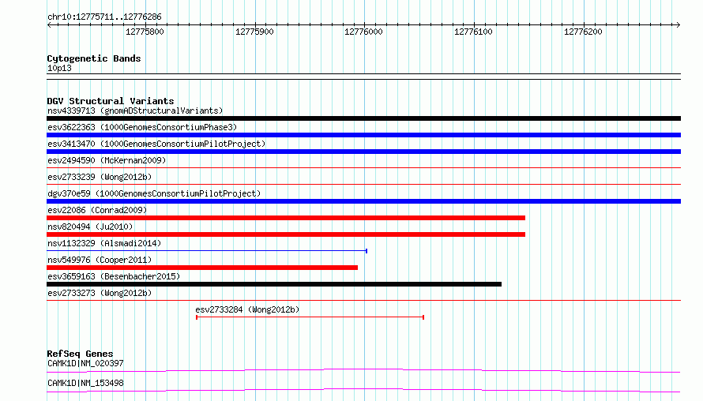
Task: Click the thin red esv2733273 variant line
Action: click(363, 300)
